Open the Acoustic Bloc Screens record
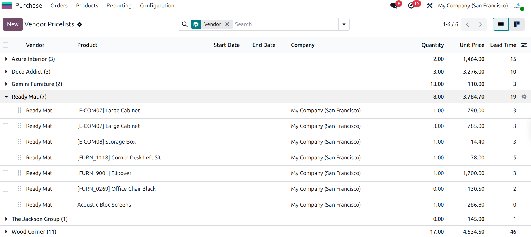The height and width of the screenshot is (237, 531). point(104,205)
